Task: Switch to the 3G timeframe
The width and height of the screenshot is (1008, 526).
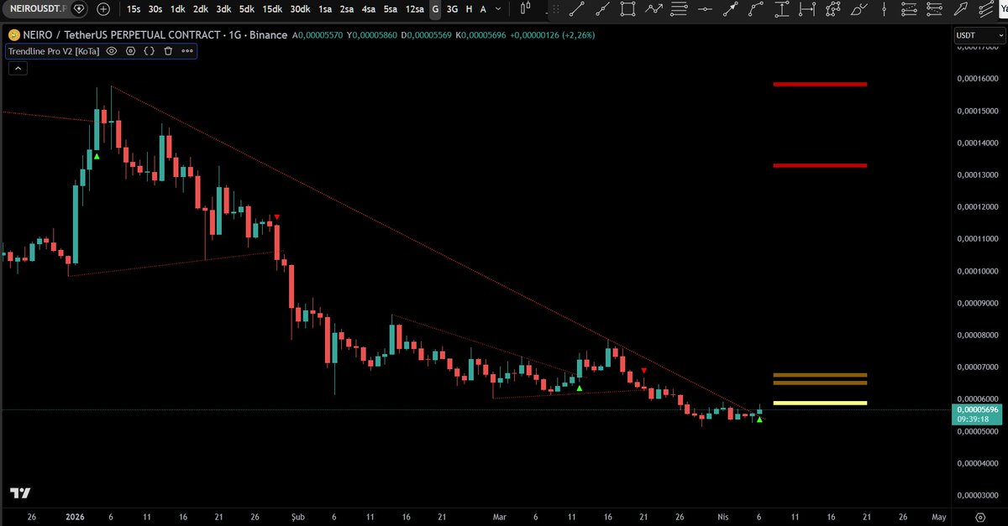Action: pyautogui.click(x=453, y=9)
